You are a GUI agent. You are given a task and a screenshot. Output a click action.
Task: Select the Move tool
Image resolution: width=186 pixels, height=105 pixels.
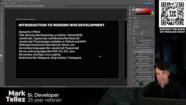coord(1,8)
